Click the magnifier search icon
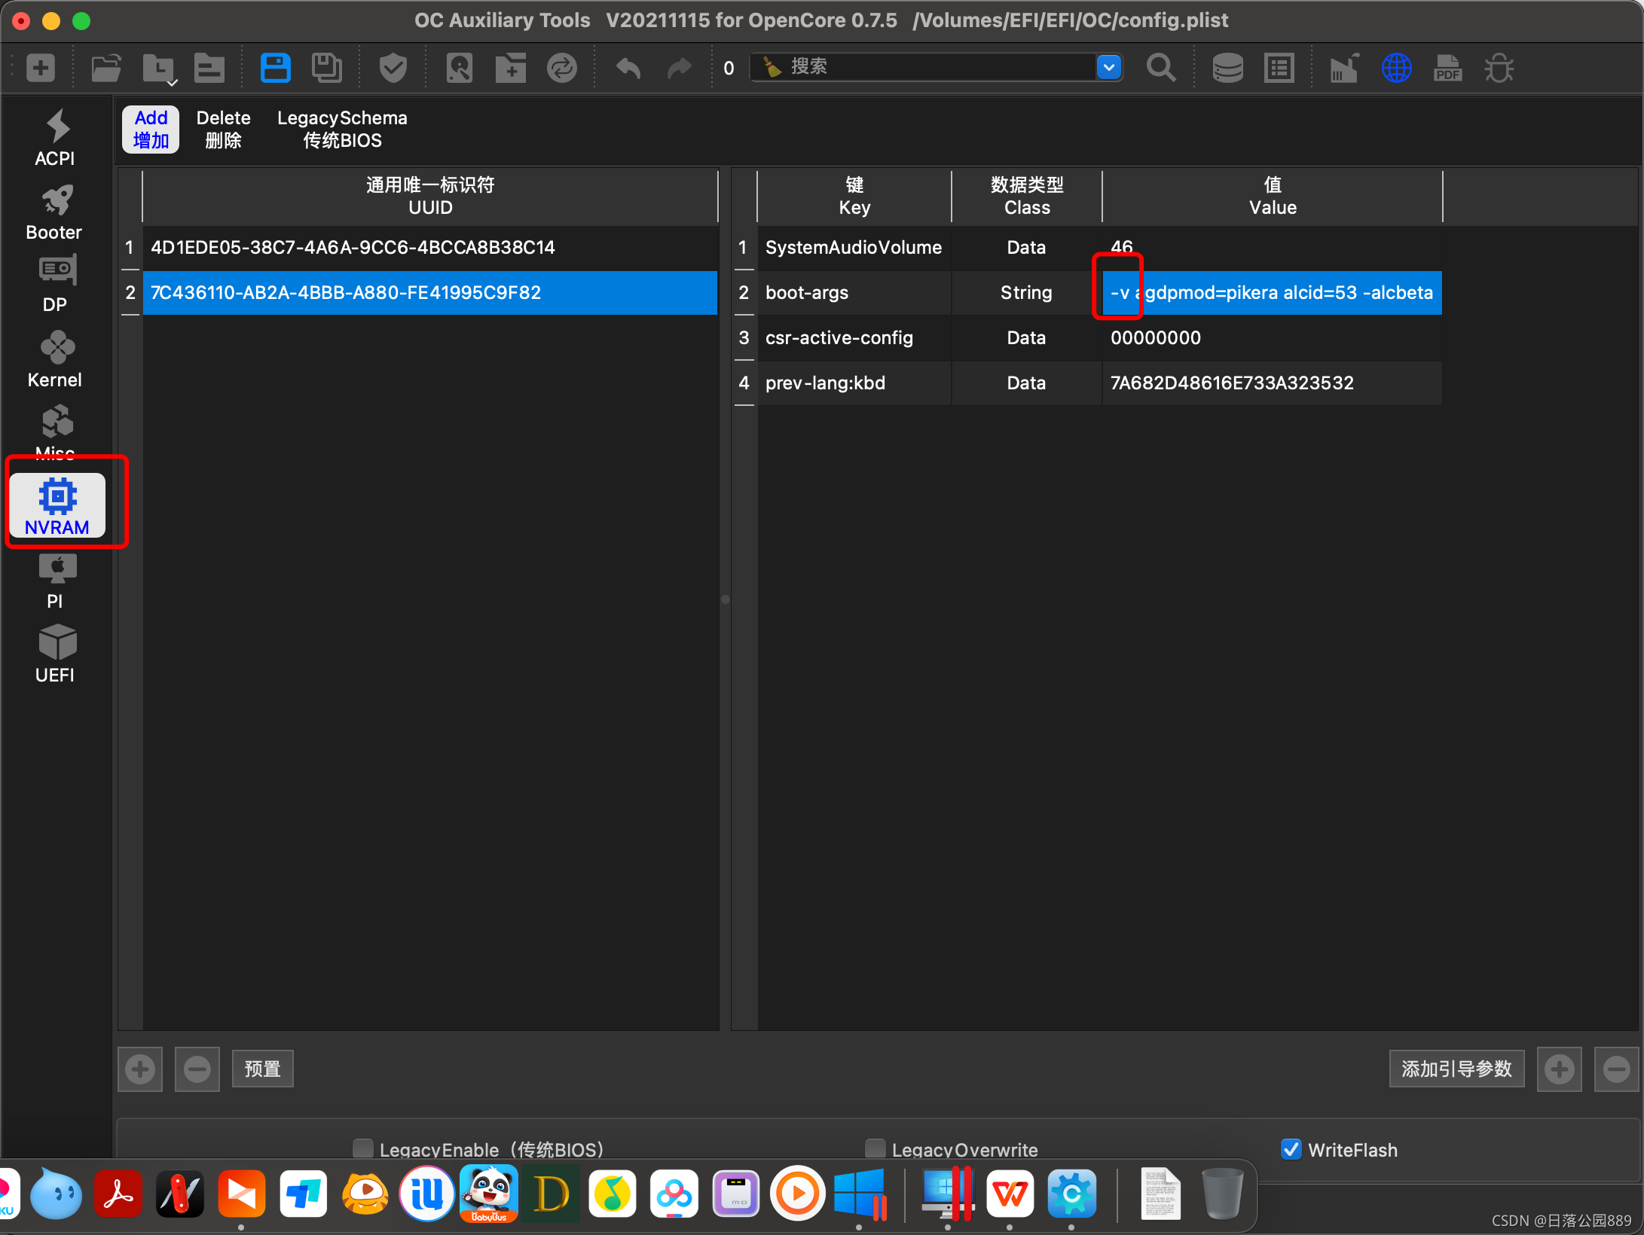Screen dimensions: 1644x1235 point(1160,68)
